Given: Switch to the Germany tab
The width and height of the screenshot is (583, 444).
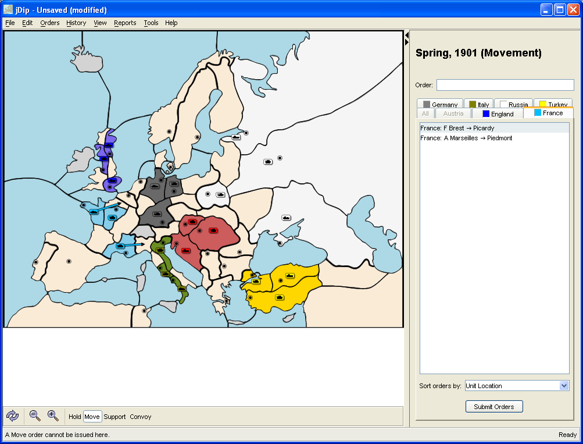Looking at the screenshot, I should 440,104.
